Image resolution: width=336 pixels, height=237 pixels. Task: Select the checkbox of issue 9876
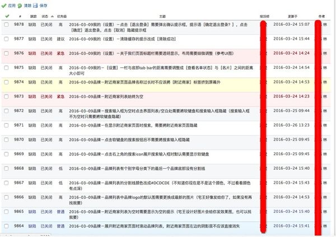coord(6,53)
